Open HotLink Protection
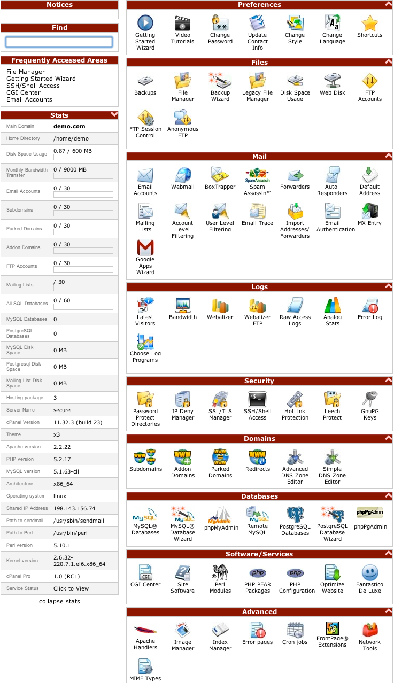The image size is (394, 683). (x=295, y=399)
